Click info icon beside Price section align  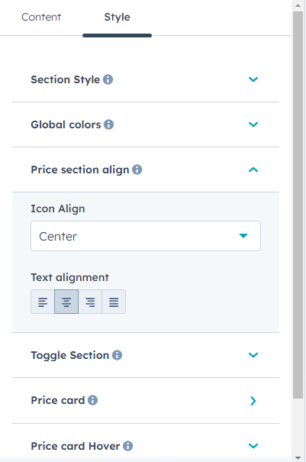tap(137, 170)
